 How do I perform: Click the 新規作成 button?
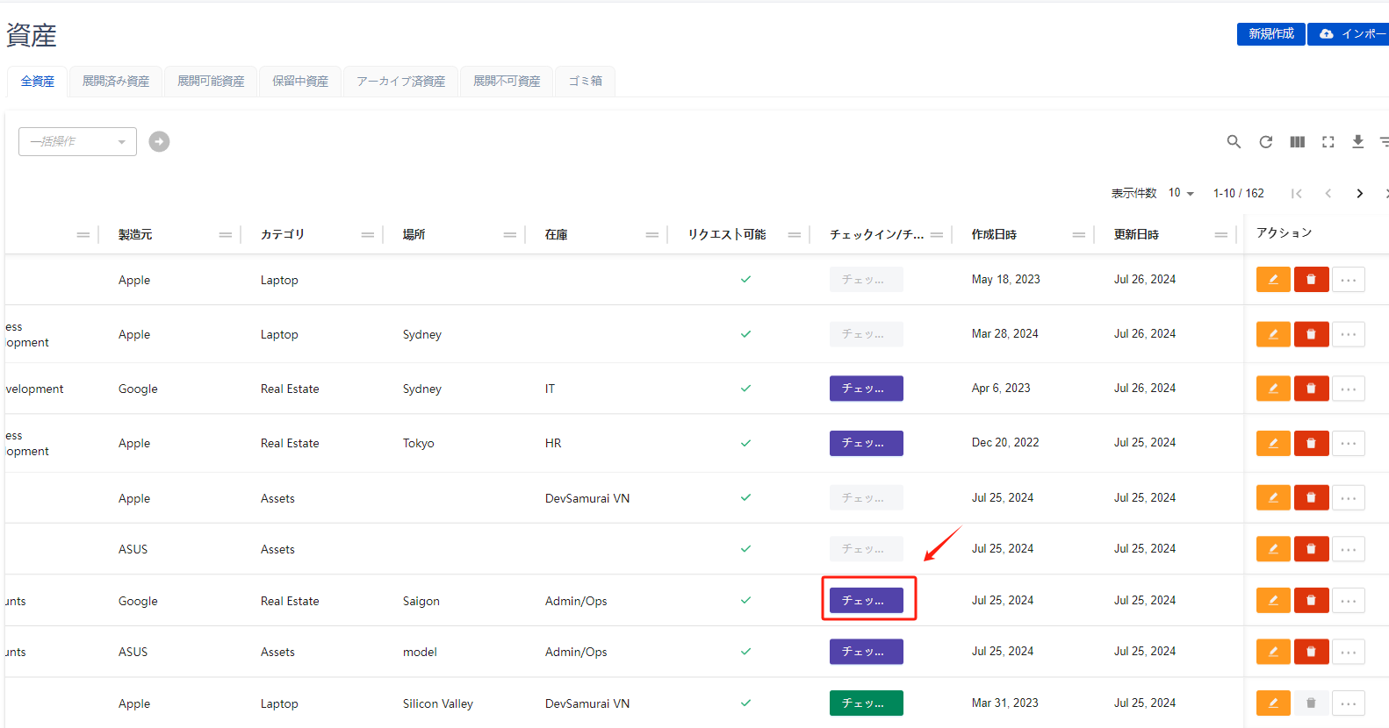1270,34
